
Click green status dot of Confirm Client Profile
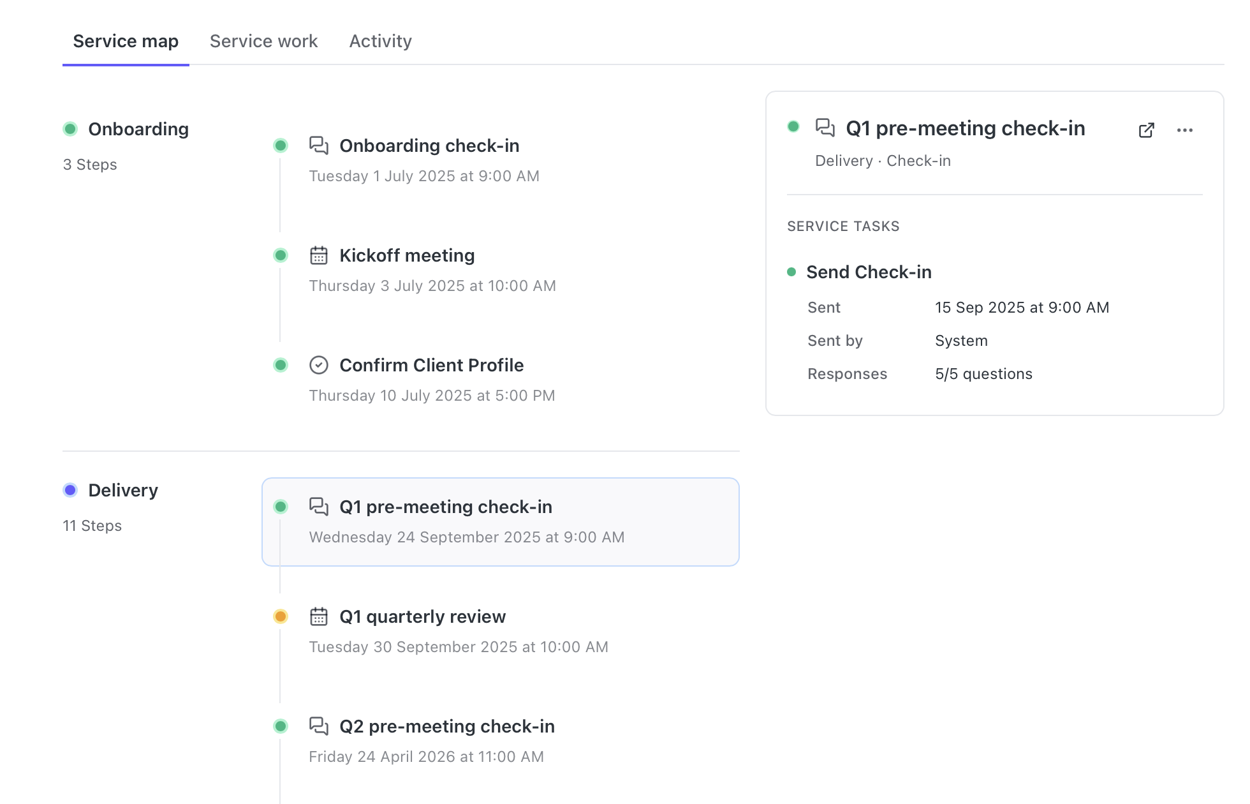[281, 365]
